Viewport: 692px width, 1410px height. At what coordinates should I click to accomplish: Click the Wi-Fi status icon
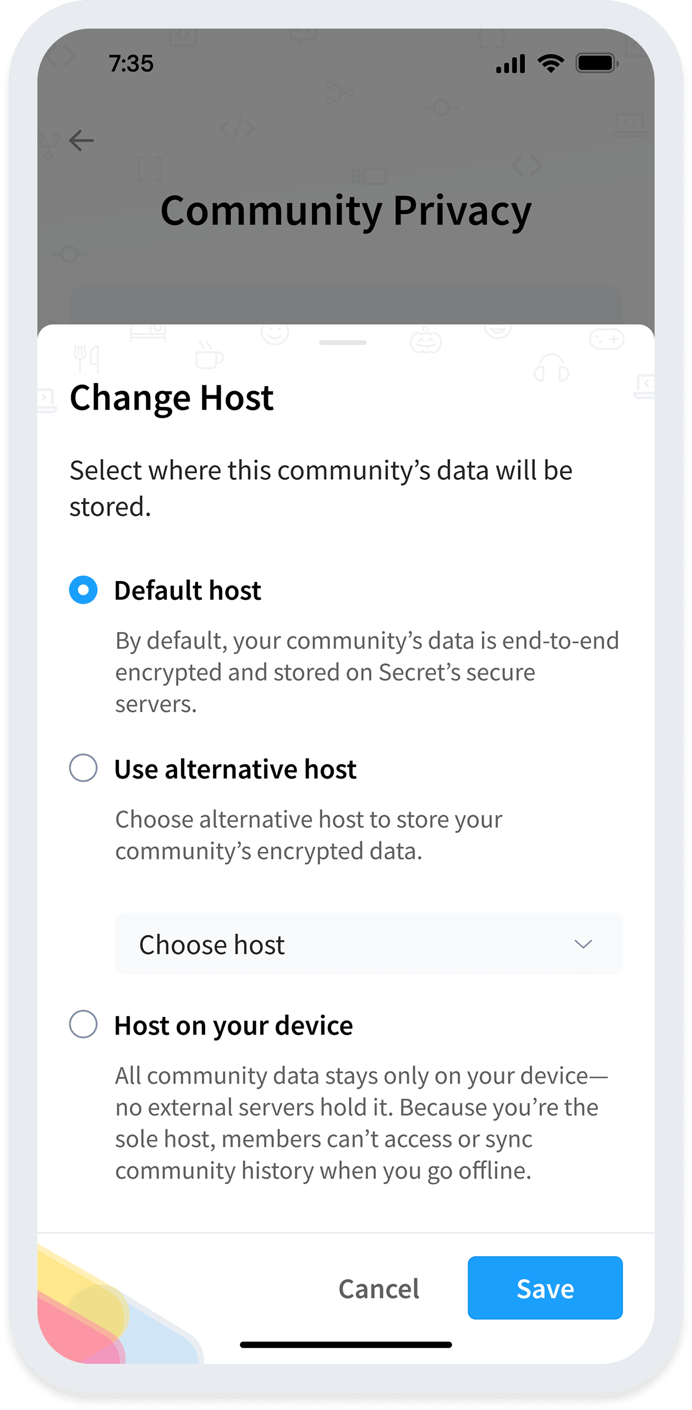551,63
